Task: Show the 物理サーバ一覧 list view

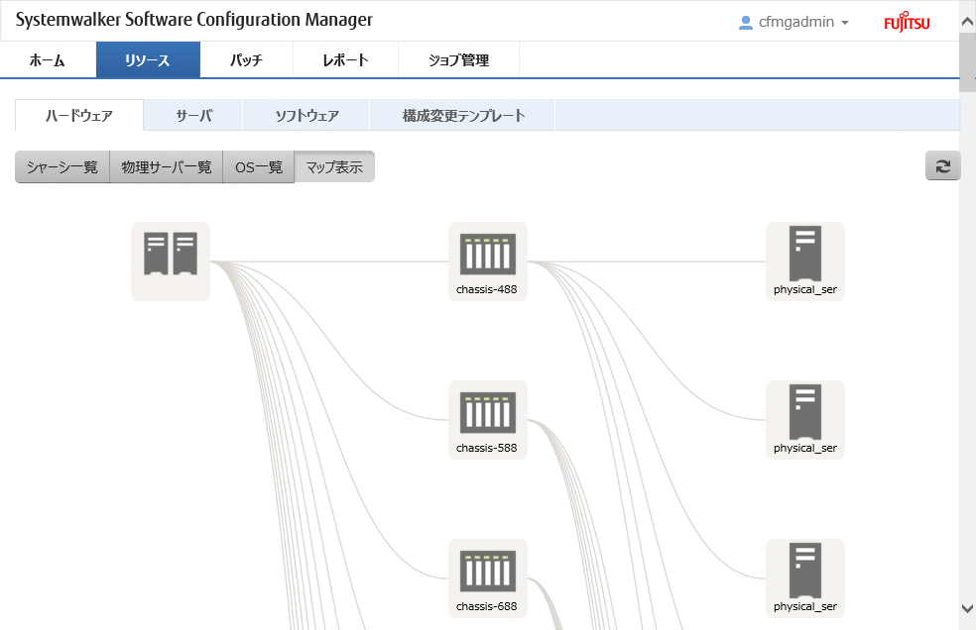Action: coord(167,166)
